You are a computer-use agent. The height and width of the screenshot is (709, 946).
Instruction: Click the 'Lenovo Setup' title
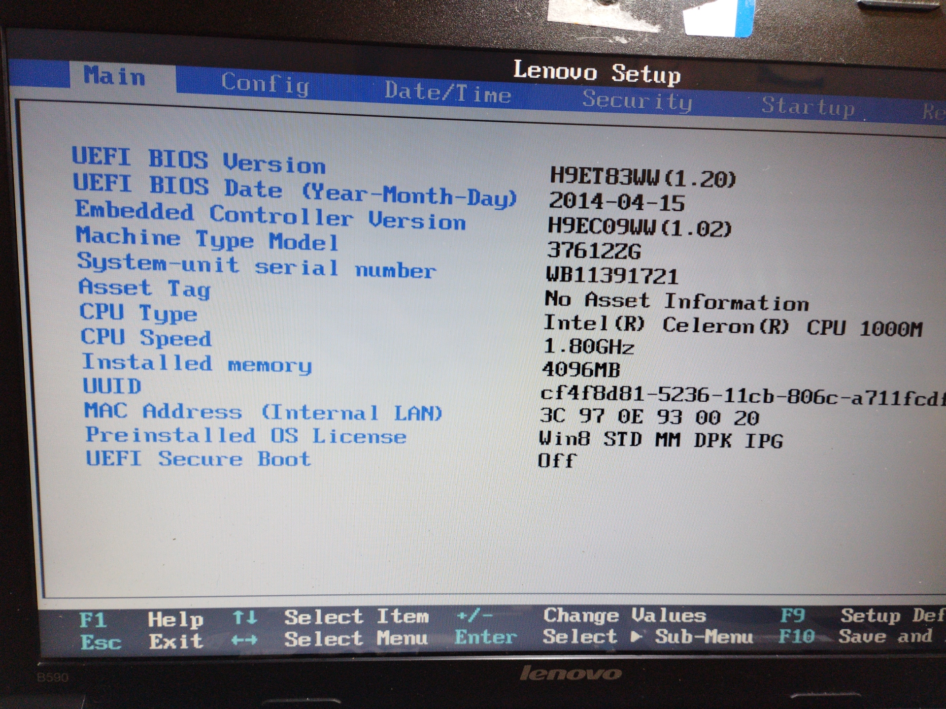[x=597, y=72]
